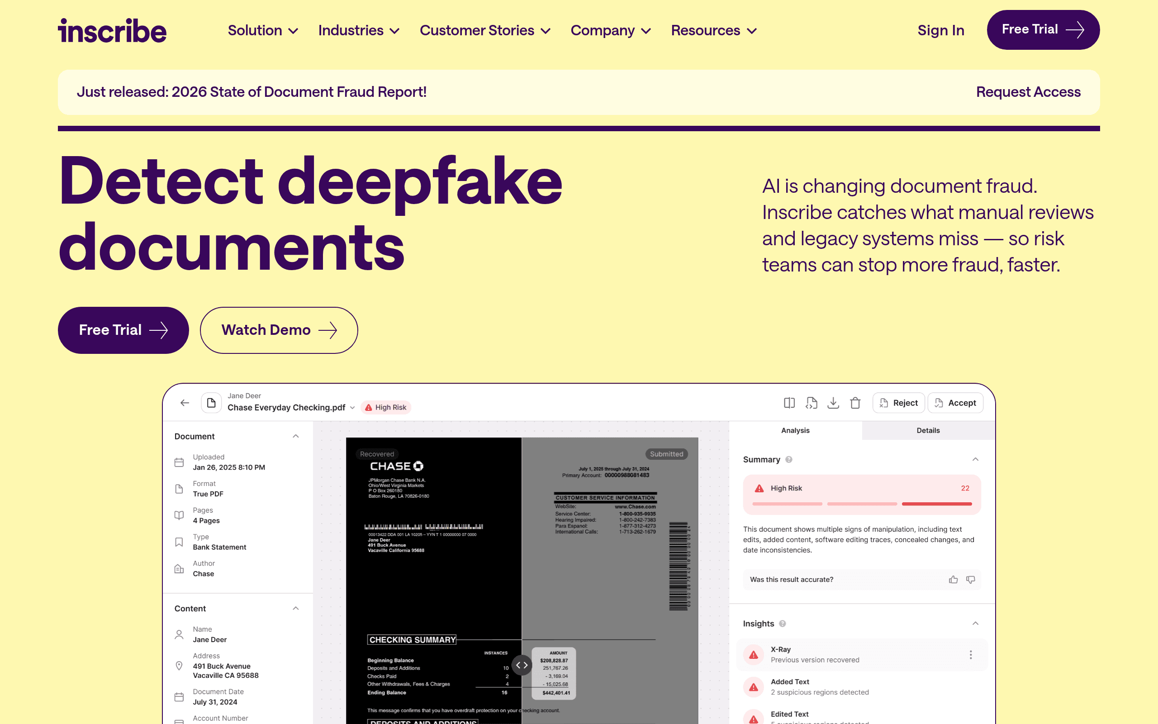This screenshot has height=724, width=1158.
Task: Click the Chase statement document preview
Action: pos(522,581)
